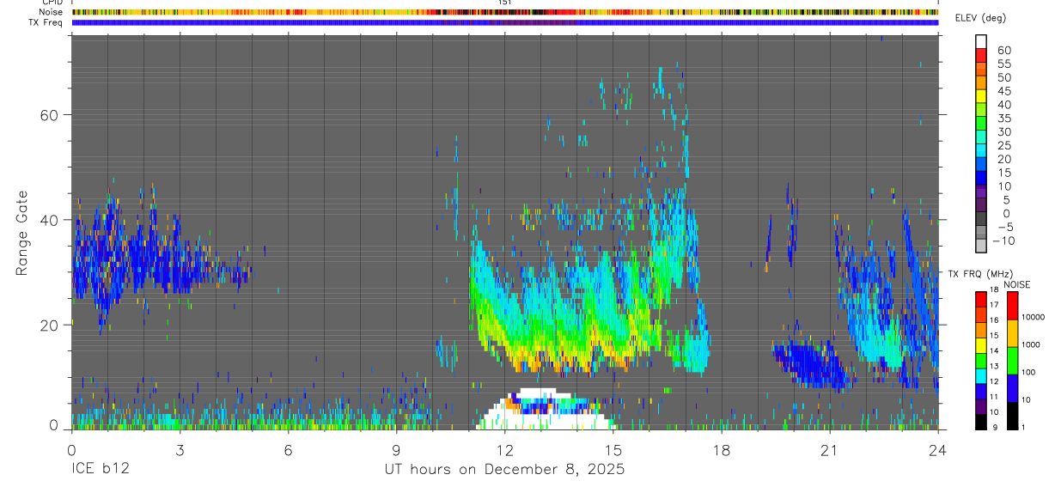Click the '60' label on ELEV color bar
Viewport: 1055px width, 487px height.
pos(1003,51)
